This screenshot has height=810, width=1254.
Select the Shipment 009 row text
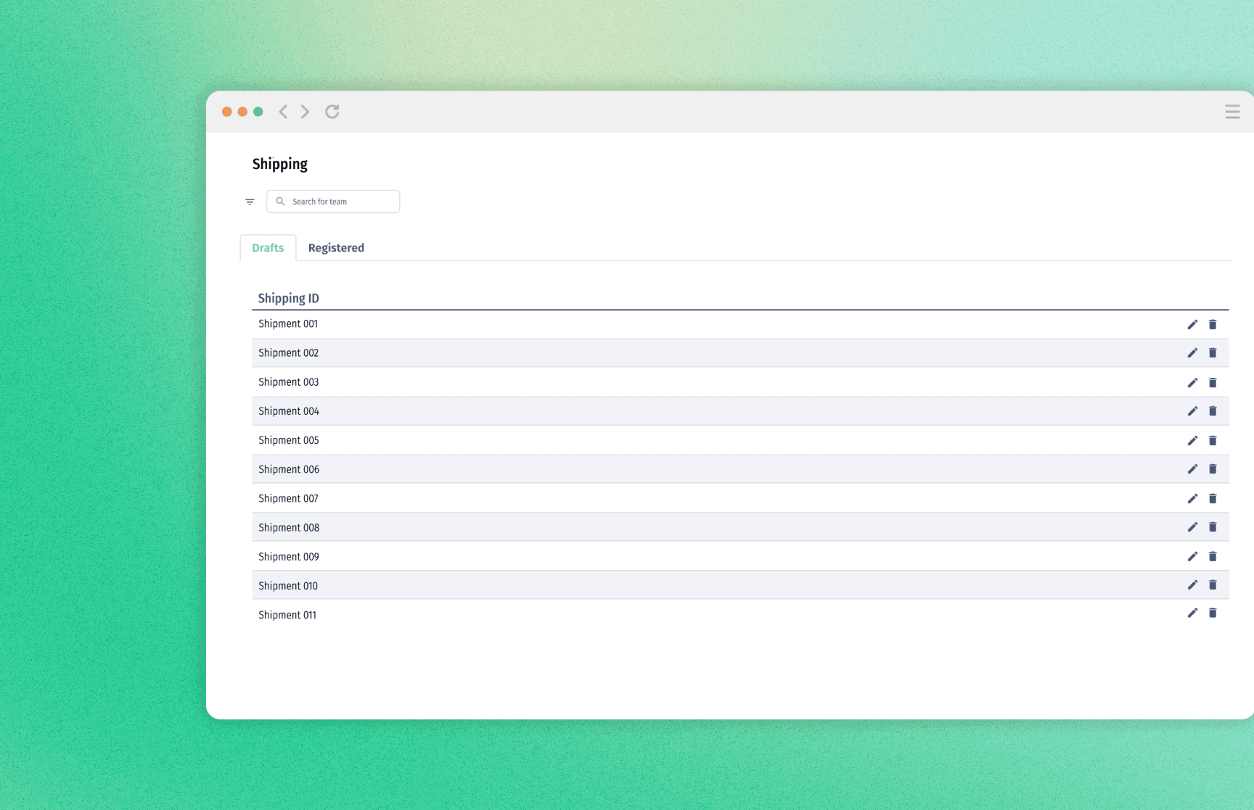coord(289,556)
